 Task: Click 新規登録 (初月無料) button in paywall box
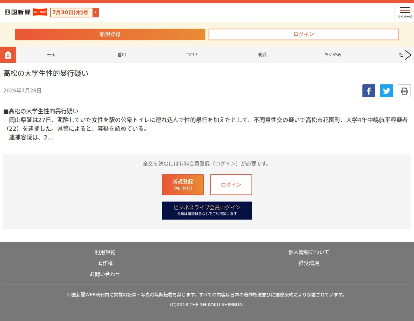[183, 184]
